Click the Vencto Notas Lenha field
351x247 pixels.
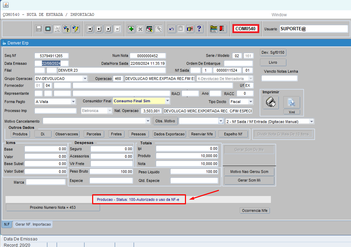point(279,78)
